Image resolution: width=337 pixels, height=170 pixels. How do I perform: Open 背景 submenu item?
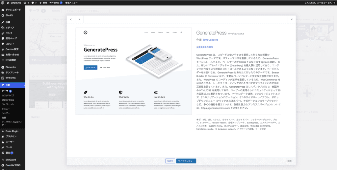point(4,118)
